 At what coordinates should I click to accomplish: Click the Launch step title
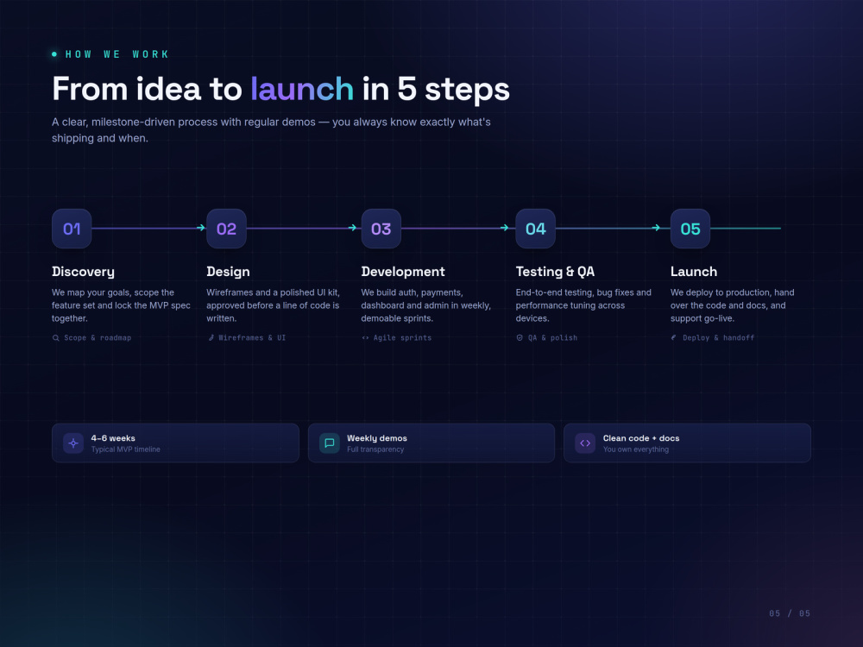[x=694, y=272]
